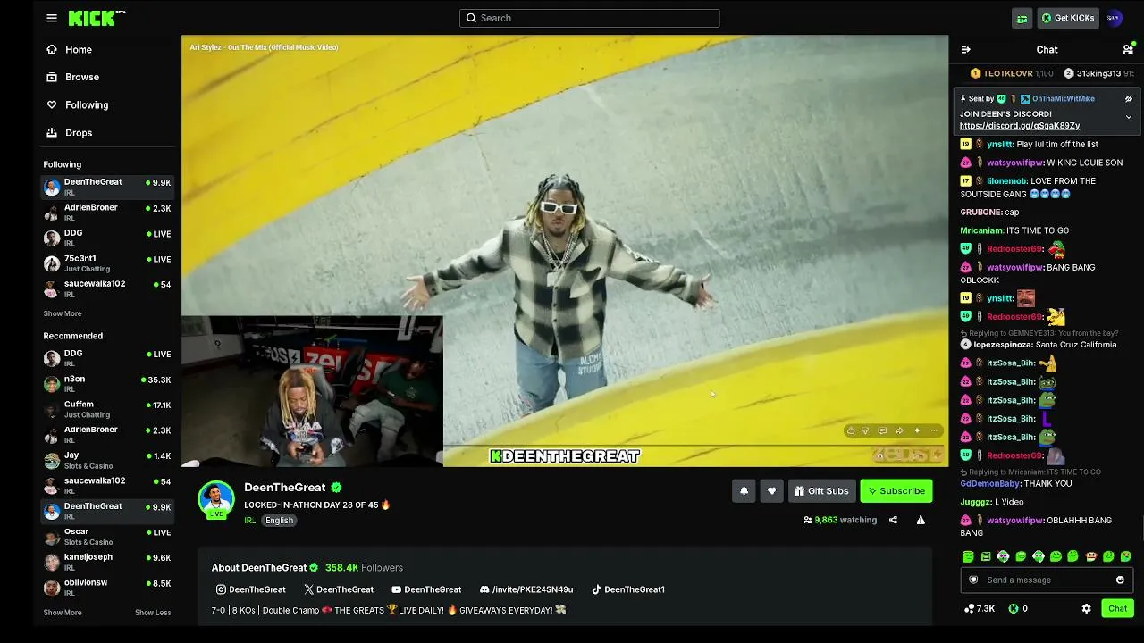
Task: Hide the pinned message with the crossed-eye icon
Action: [x=1128, y=99]
